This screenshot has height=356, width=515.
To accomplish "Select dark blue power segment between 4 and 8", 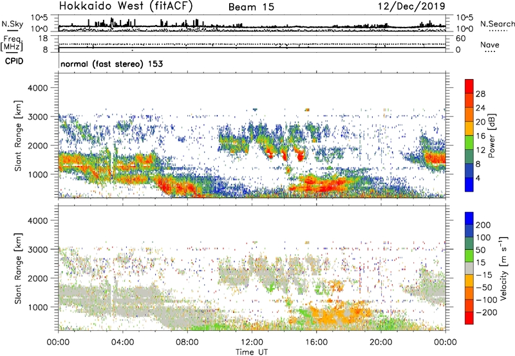I will coord(469,171).
